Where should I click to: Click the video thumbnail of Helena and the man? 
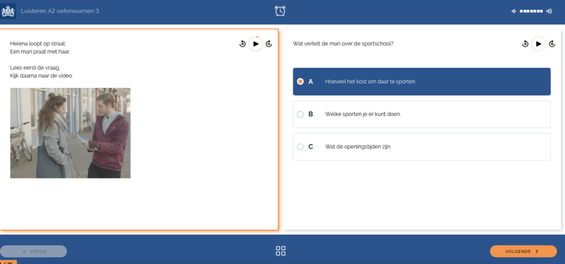tap(70, 133)
